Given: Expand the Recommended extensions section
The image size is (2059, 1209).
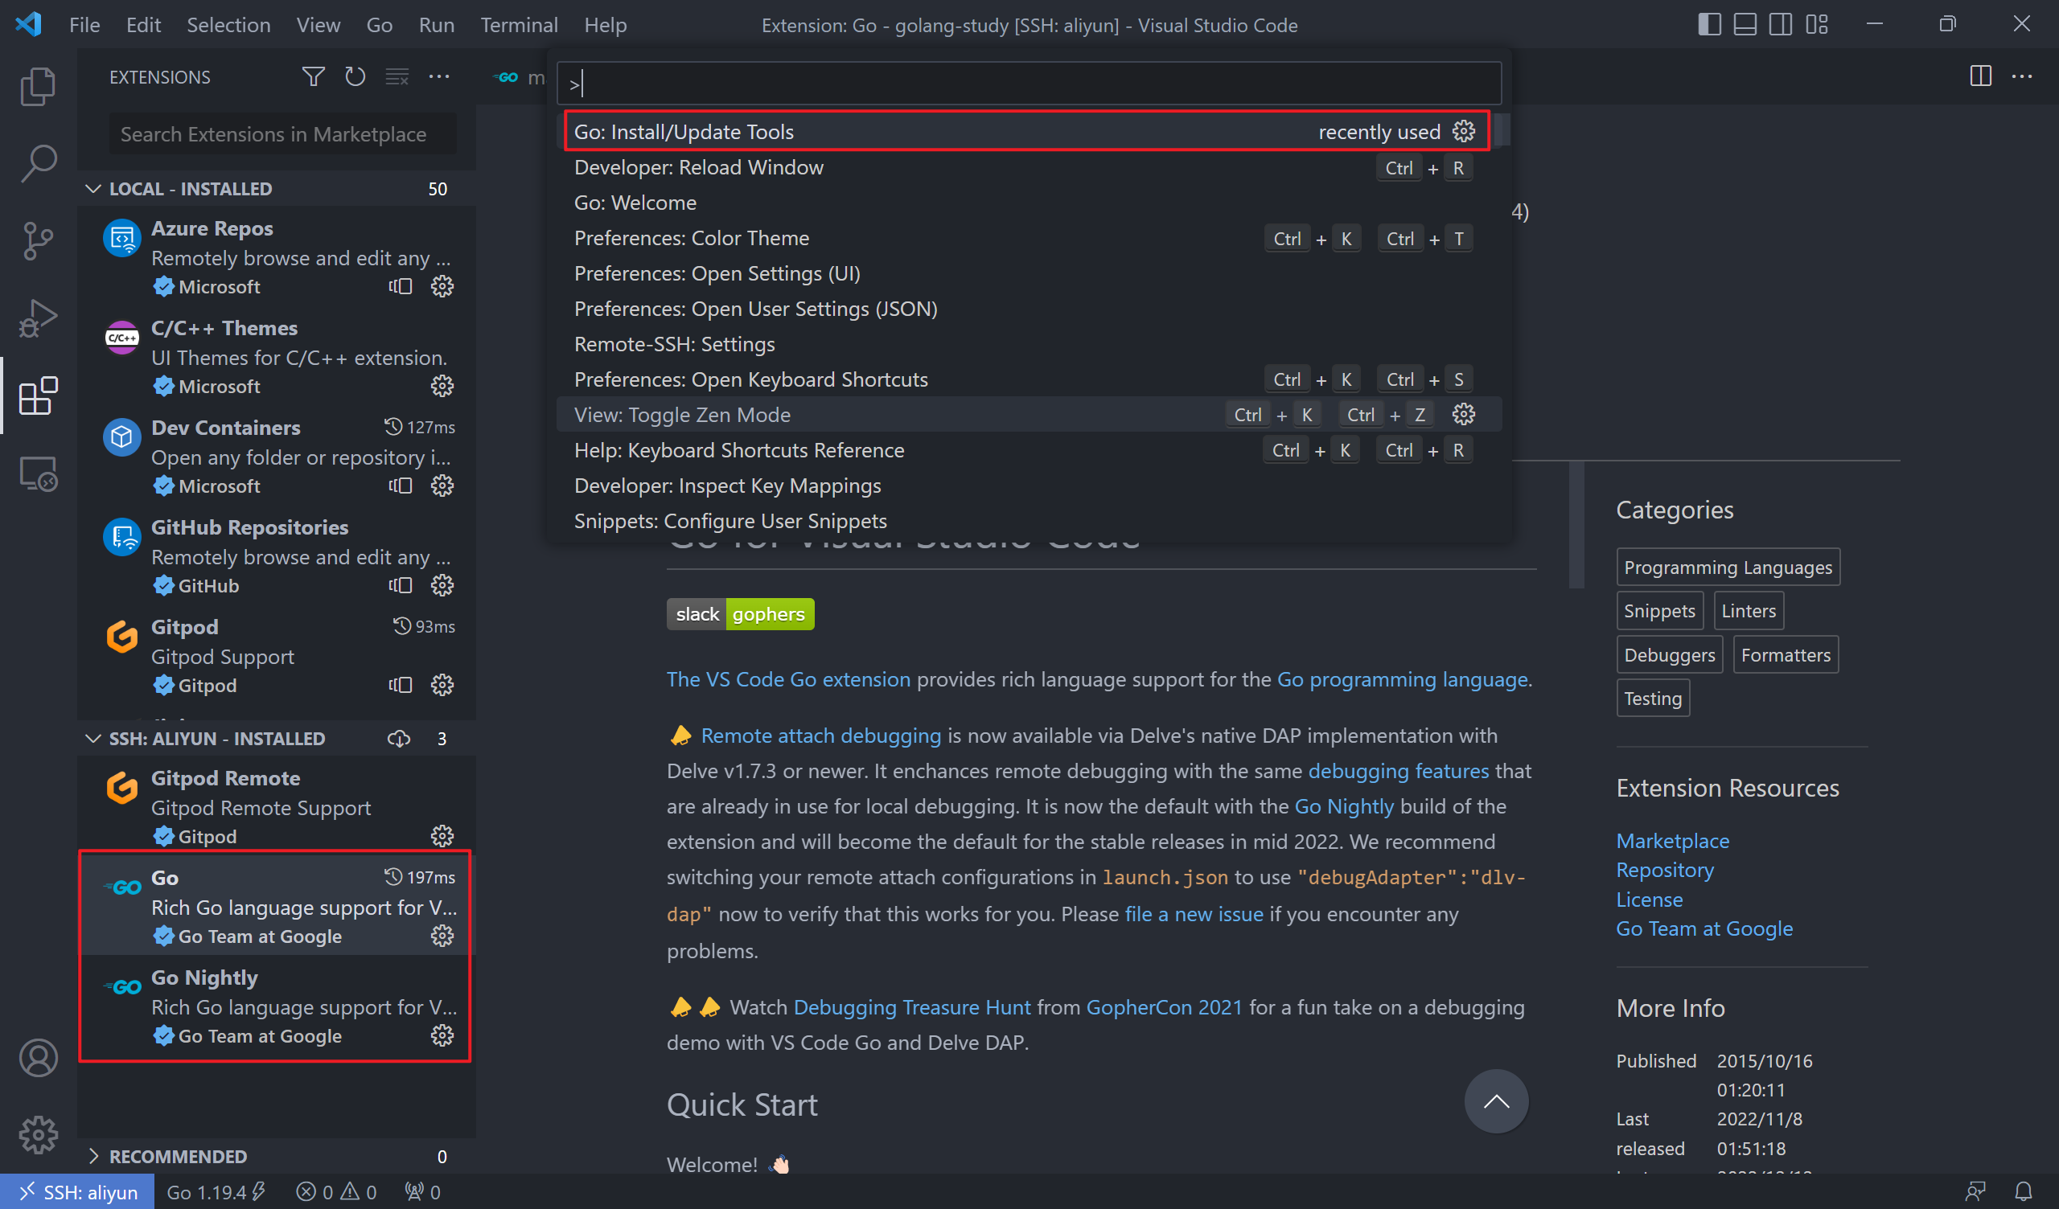Looking at the screenshot, I should click(93, 1156).
